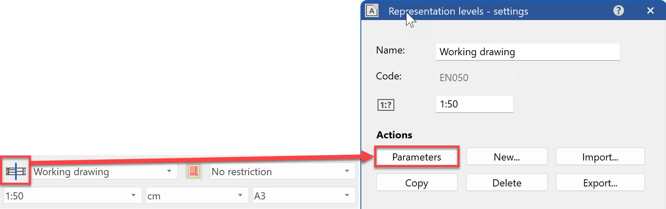
Task: Click the Parameters button
Action: [417, 157]
